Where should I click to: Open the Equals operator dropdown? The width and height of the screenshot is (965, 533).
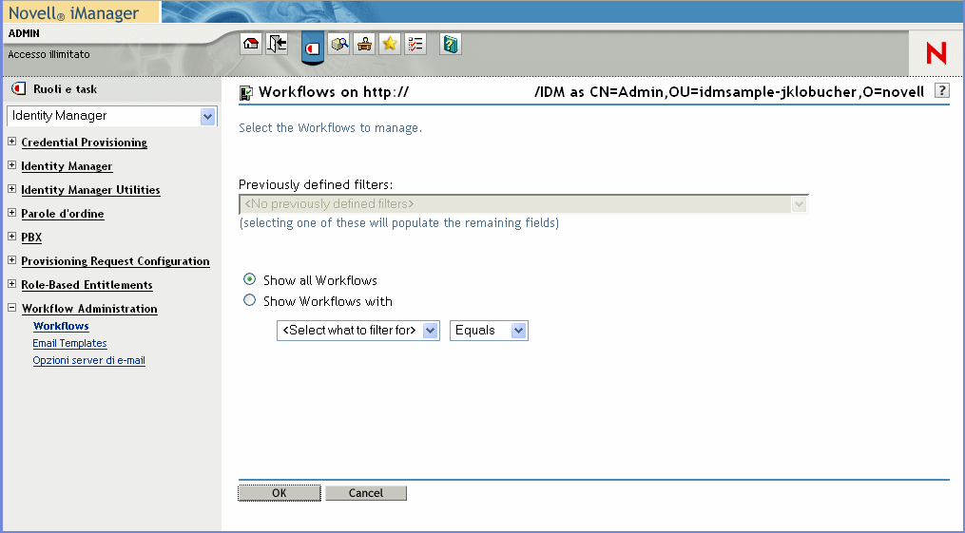pyautogui.click(x=518, y=331)
